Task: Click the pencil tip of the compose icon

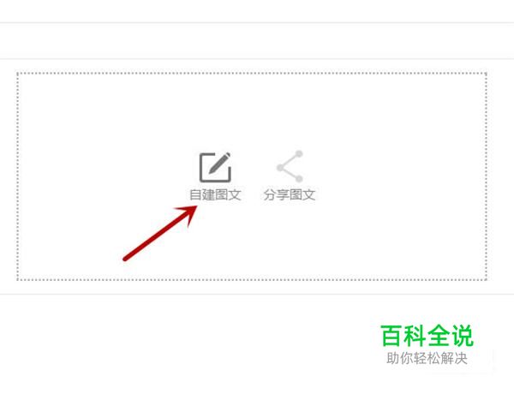Action: [x=211, y=170]
